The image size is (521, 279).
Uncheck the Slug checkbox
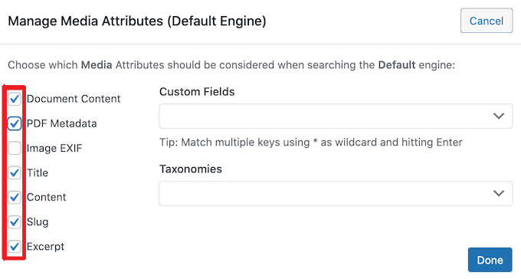coord(15,222)
